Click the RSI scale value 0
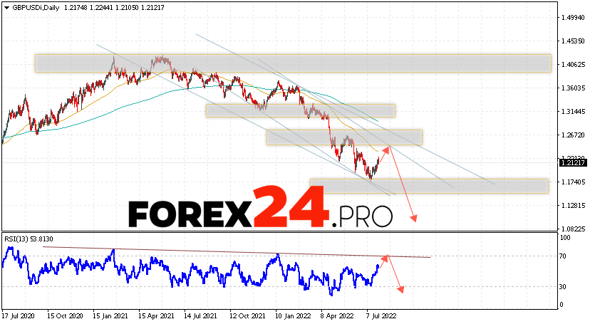Image resolution: width=590 pixels, height=324 pixels. tap(561, 305)
